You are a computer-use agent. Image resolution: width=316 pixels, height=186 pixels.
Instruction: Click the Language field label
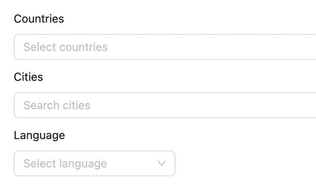(39, 135)
